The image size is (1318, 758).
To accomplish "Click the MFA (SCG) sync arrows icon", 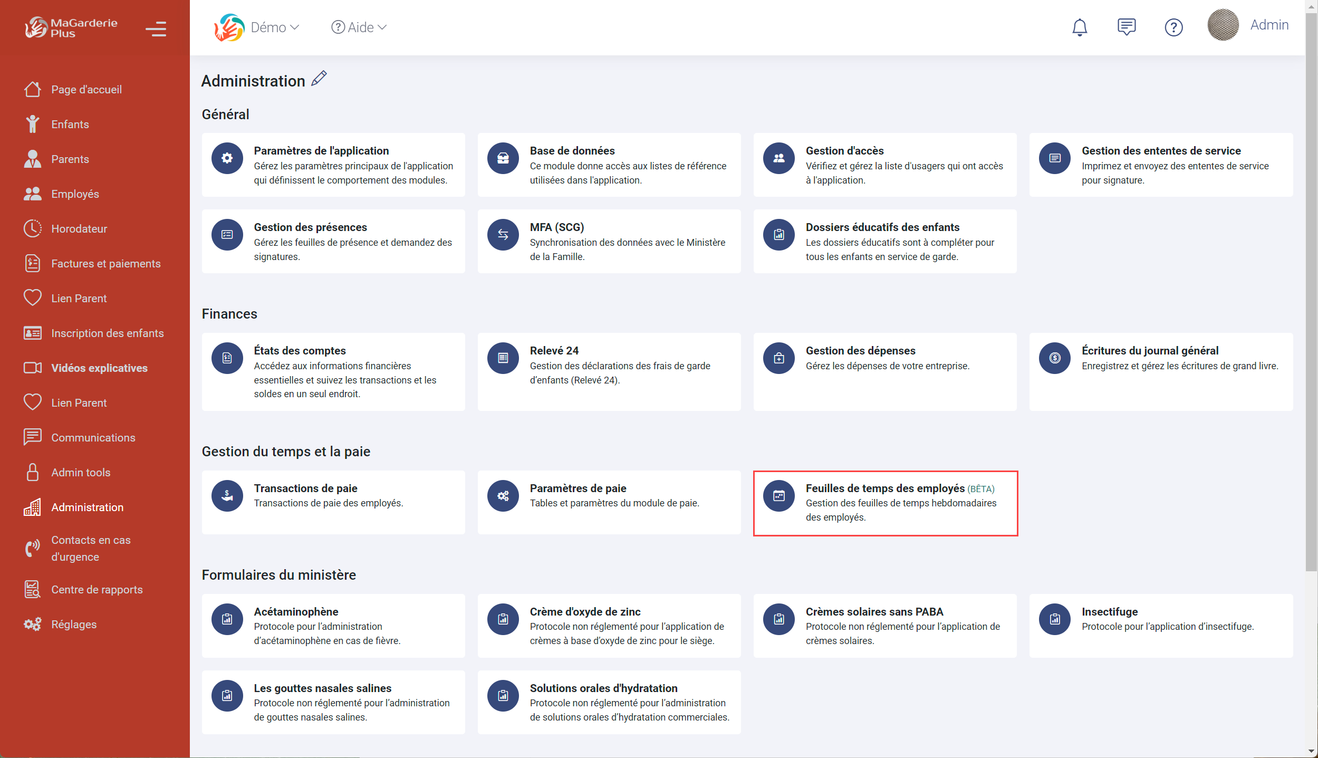I will (x=503, y=235).
